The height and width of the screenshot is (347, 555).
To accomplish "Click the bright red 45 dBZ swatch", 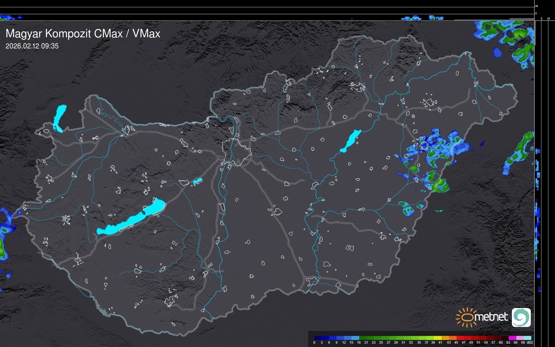I will click(x=460, y=338).
